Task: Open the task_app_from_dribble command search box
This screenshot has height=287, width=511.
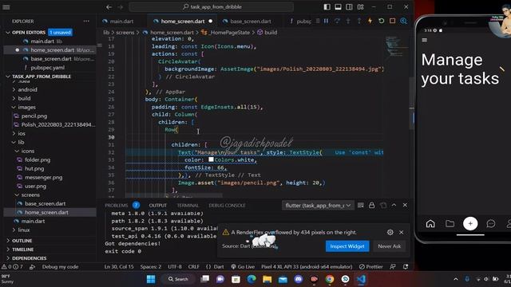Action: click(211, 7)
